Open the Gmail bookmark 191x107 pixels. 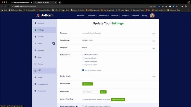(x=4, y=10)
